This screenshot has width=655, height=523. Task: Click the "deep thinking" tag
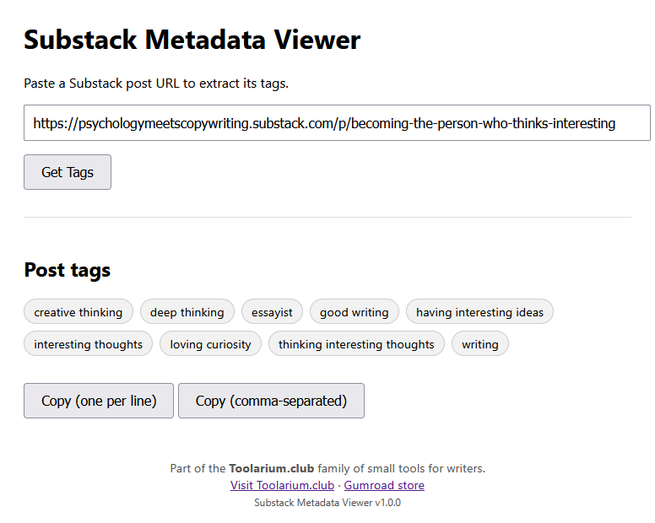click(187, 312)
